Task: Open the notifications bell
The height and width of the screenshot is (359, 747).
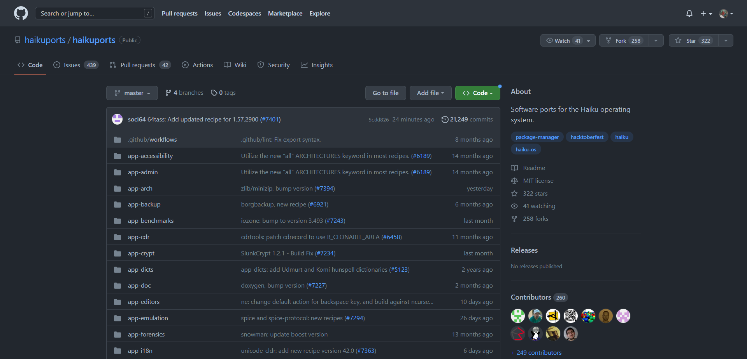Action: [689, 14]
